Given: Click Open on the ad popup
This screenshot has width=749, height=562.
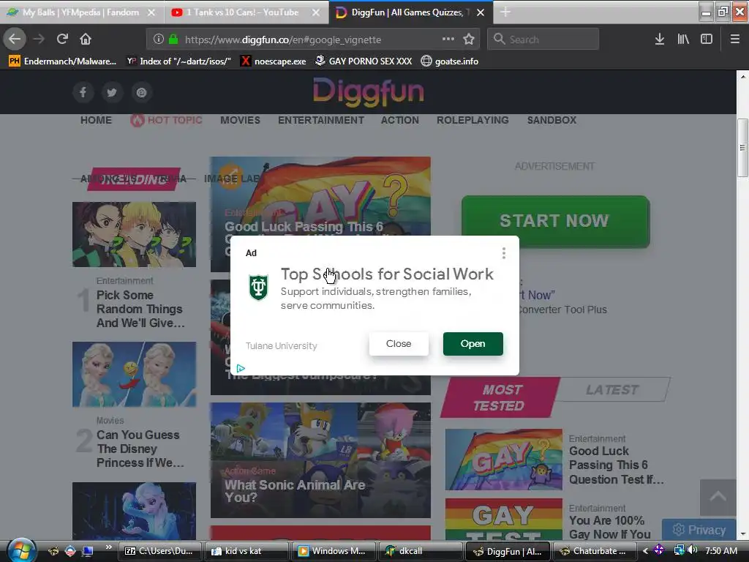Looking at the screenshot, I should 473,344.
